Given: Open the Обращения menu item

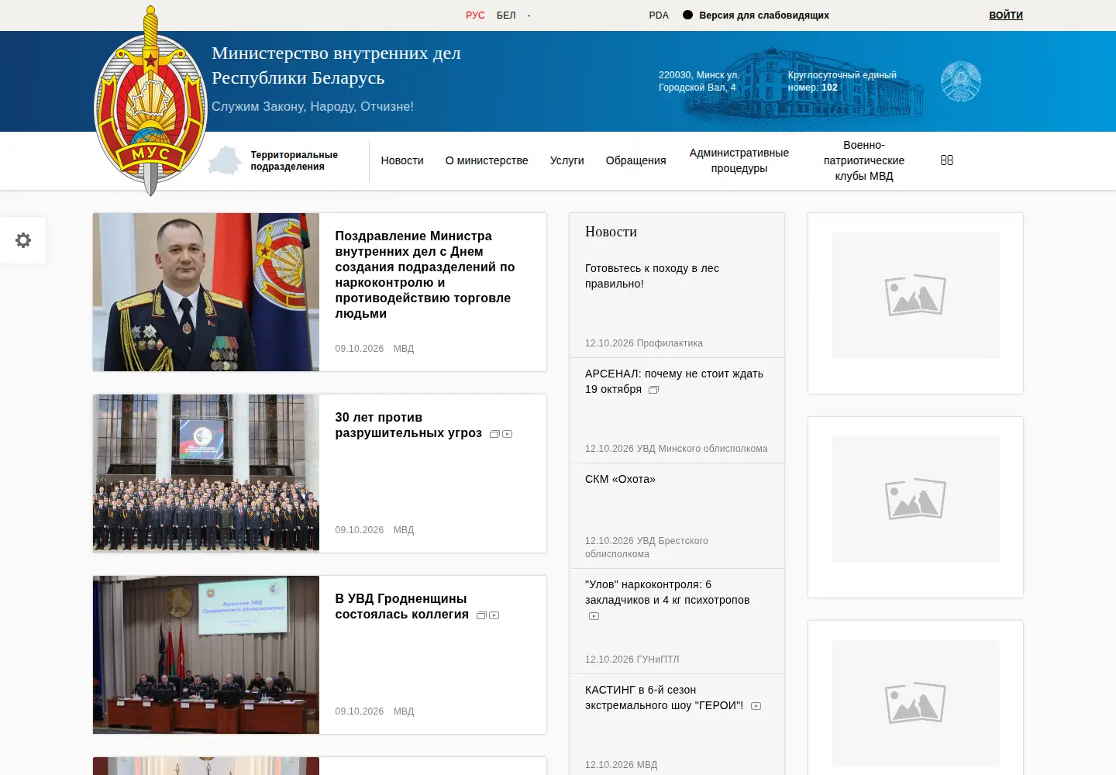Looking at the screenshot, I should pyautogui.click(x=636, y=160).
